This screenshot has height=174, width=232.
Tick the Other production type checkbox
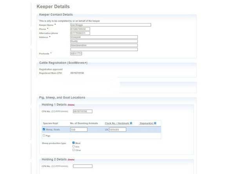[x=74, y=150]
